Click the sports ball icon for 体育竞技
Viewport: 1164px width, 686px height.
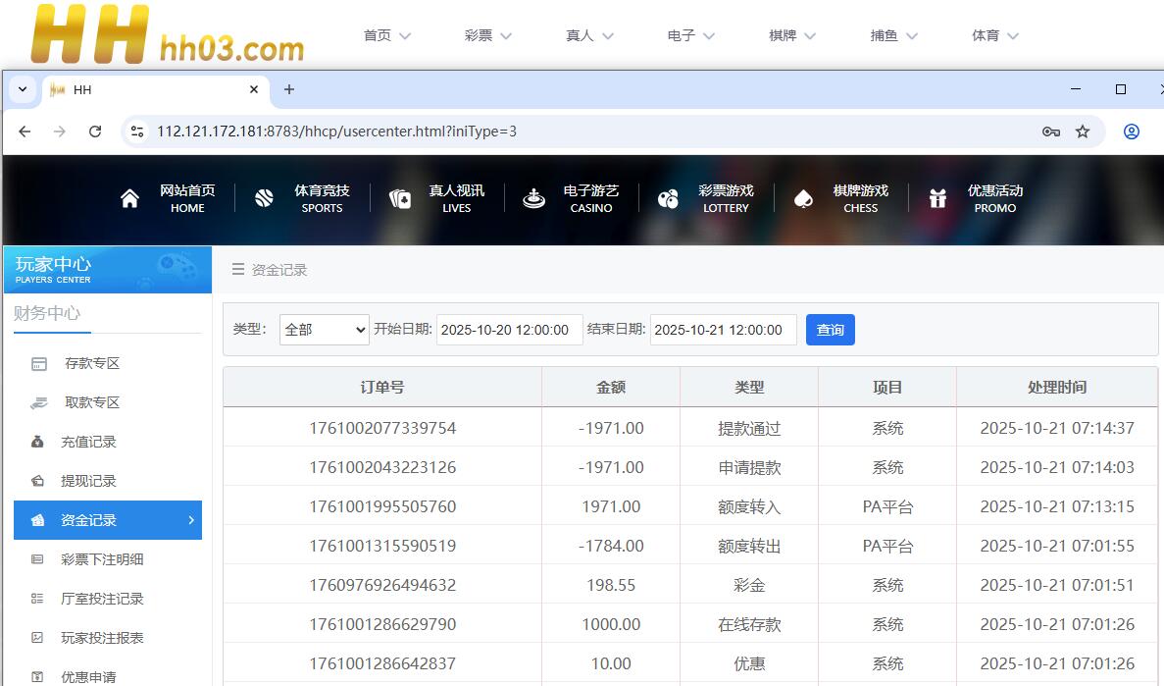pos(264,199)
